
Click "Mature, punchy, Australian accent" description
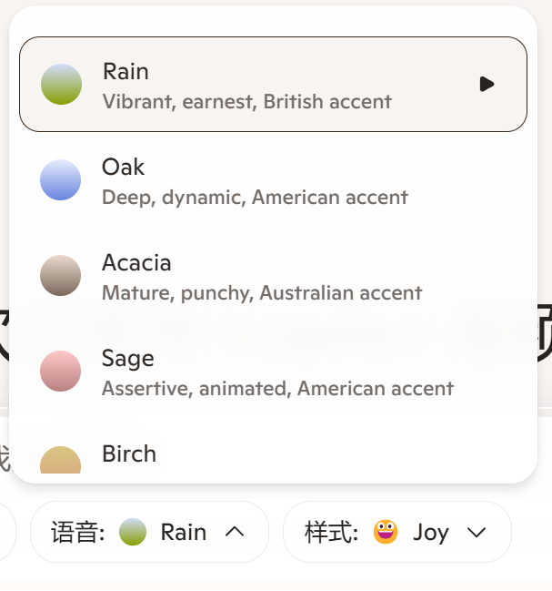coord(262,293)
